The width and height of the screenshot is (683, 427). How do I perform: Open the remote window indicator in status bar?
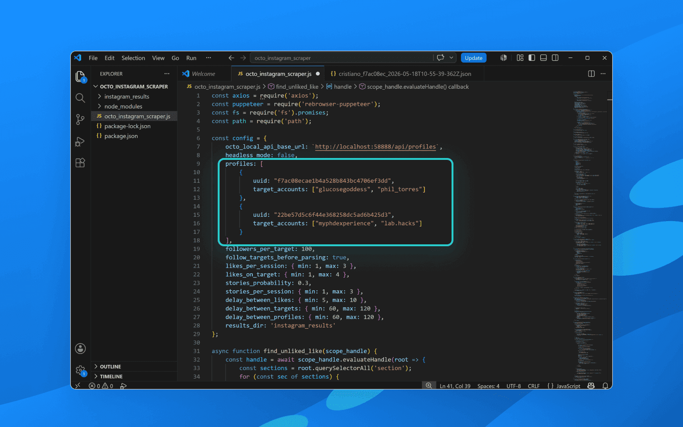[78, 386]
